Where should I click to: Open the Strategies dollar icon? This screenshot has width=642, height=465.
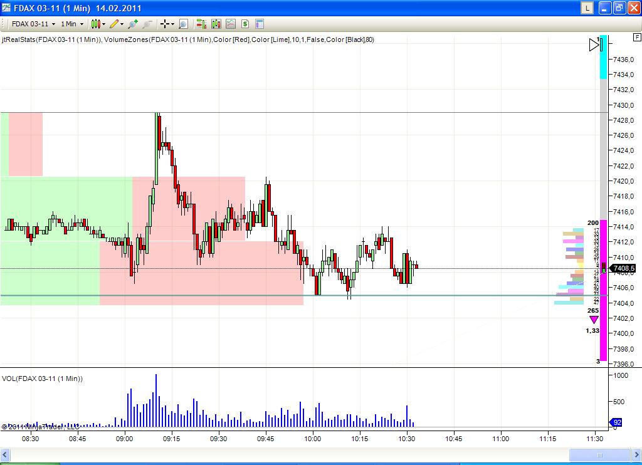245,24
